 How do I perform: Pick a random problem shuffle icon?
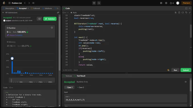(x=33, y=3)
